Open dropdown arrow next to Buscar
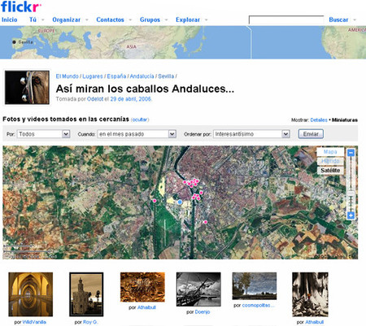 [355, 20]
